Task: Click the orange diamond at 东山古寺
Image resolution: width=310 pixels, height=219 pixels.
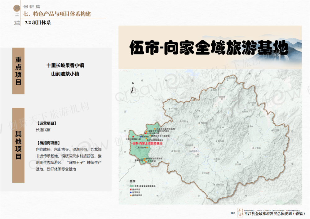Action: tap(148, 148)
